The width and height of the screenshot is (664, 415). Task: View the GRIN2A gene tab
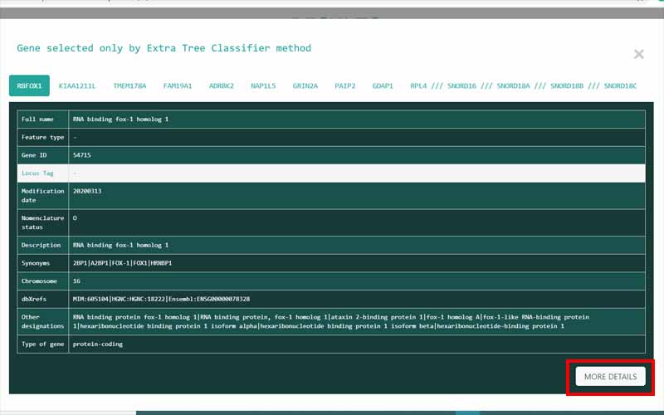point(305,85)
